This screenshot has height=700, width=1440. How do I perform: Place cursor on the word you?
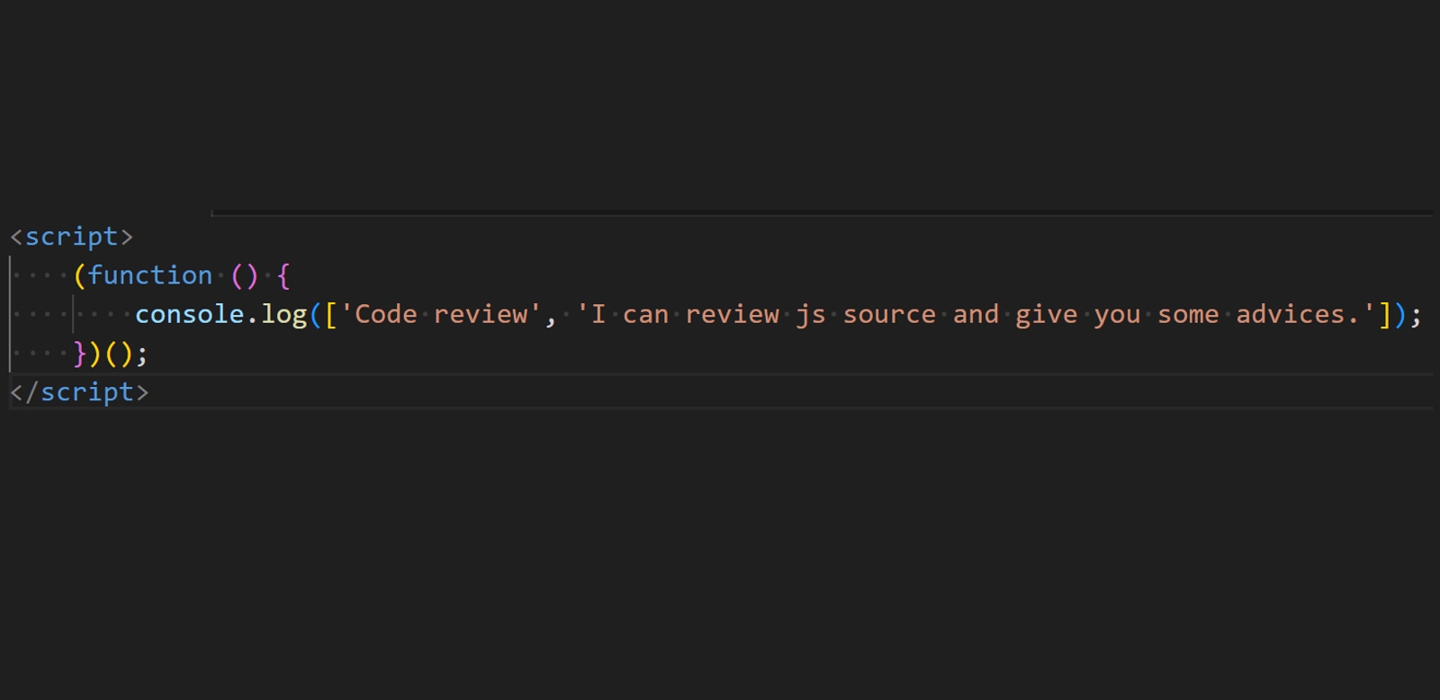tap(1117, 314)
